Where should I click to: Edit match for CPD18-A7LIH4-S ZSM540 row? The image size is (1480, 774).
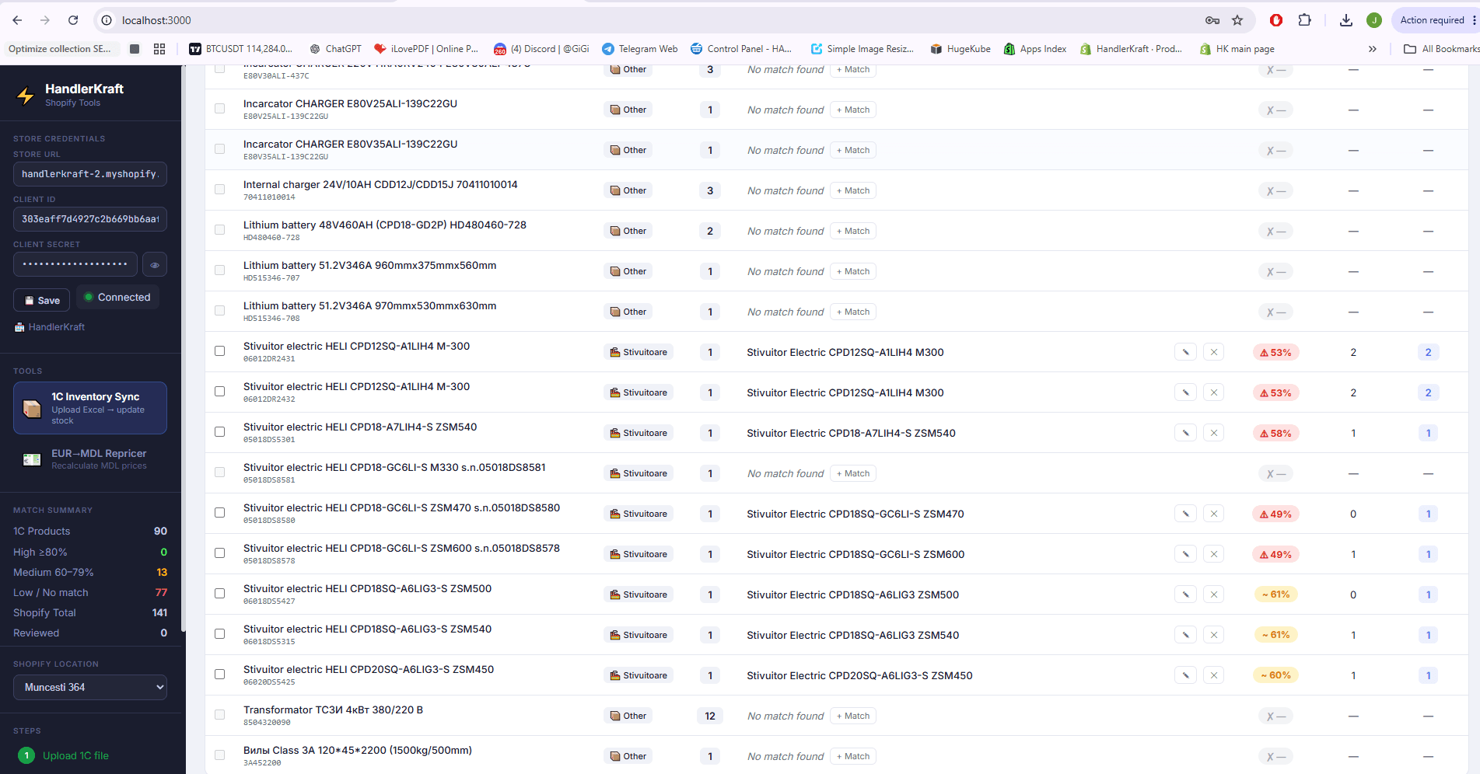[x=1185, y=433]
